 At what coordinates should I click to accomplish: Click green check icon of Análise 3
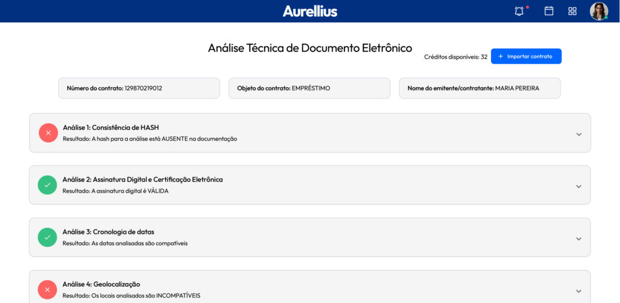coord(47,238)
